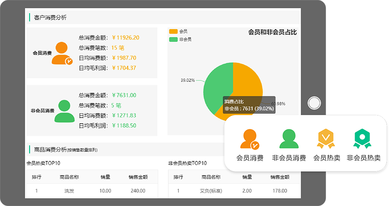Click the 60.98% pie chart label
391x206 pixels.
(278, 104)
